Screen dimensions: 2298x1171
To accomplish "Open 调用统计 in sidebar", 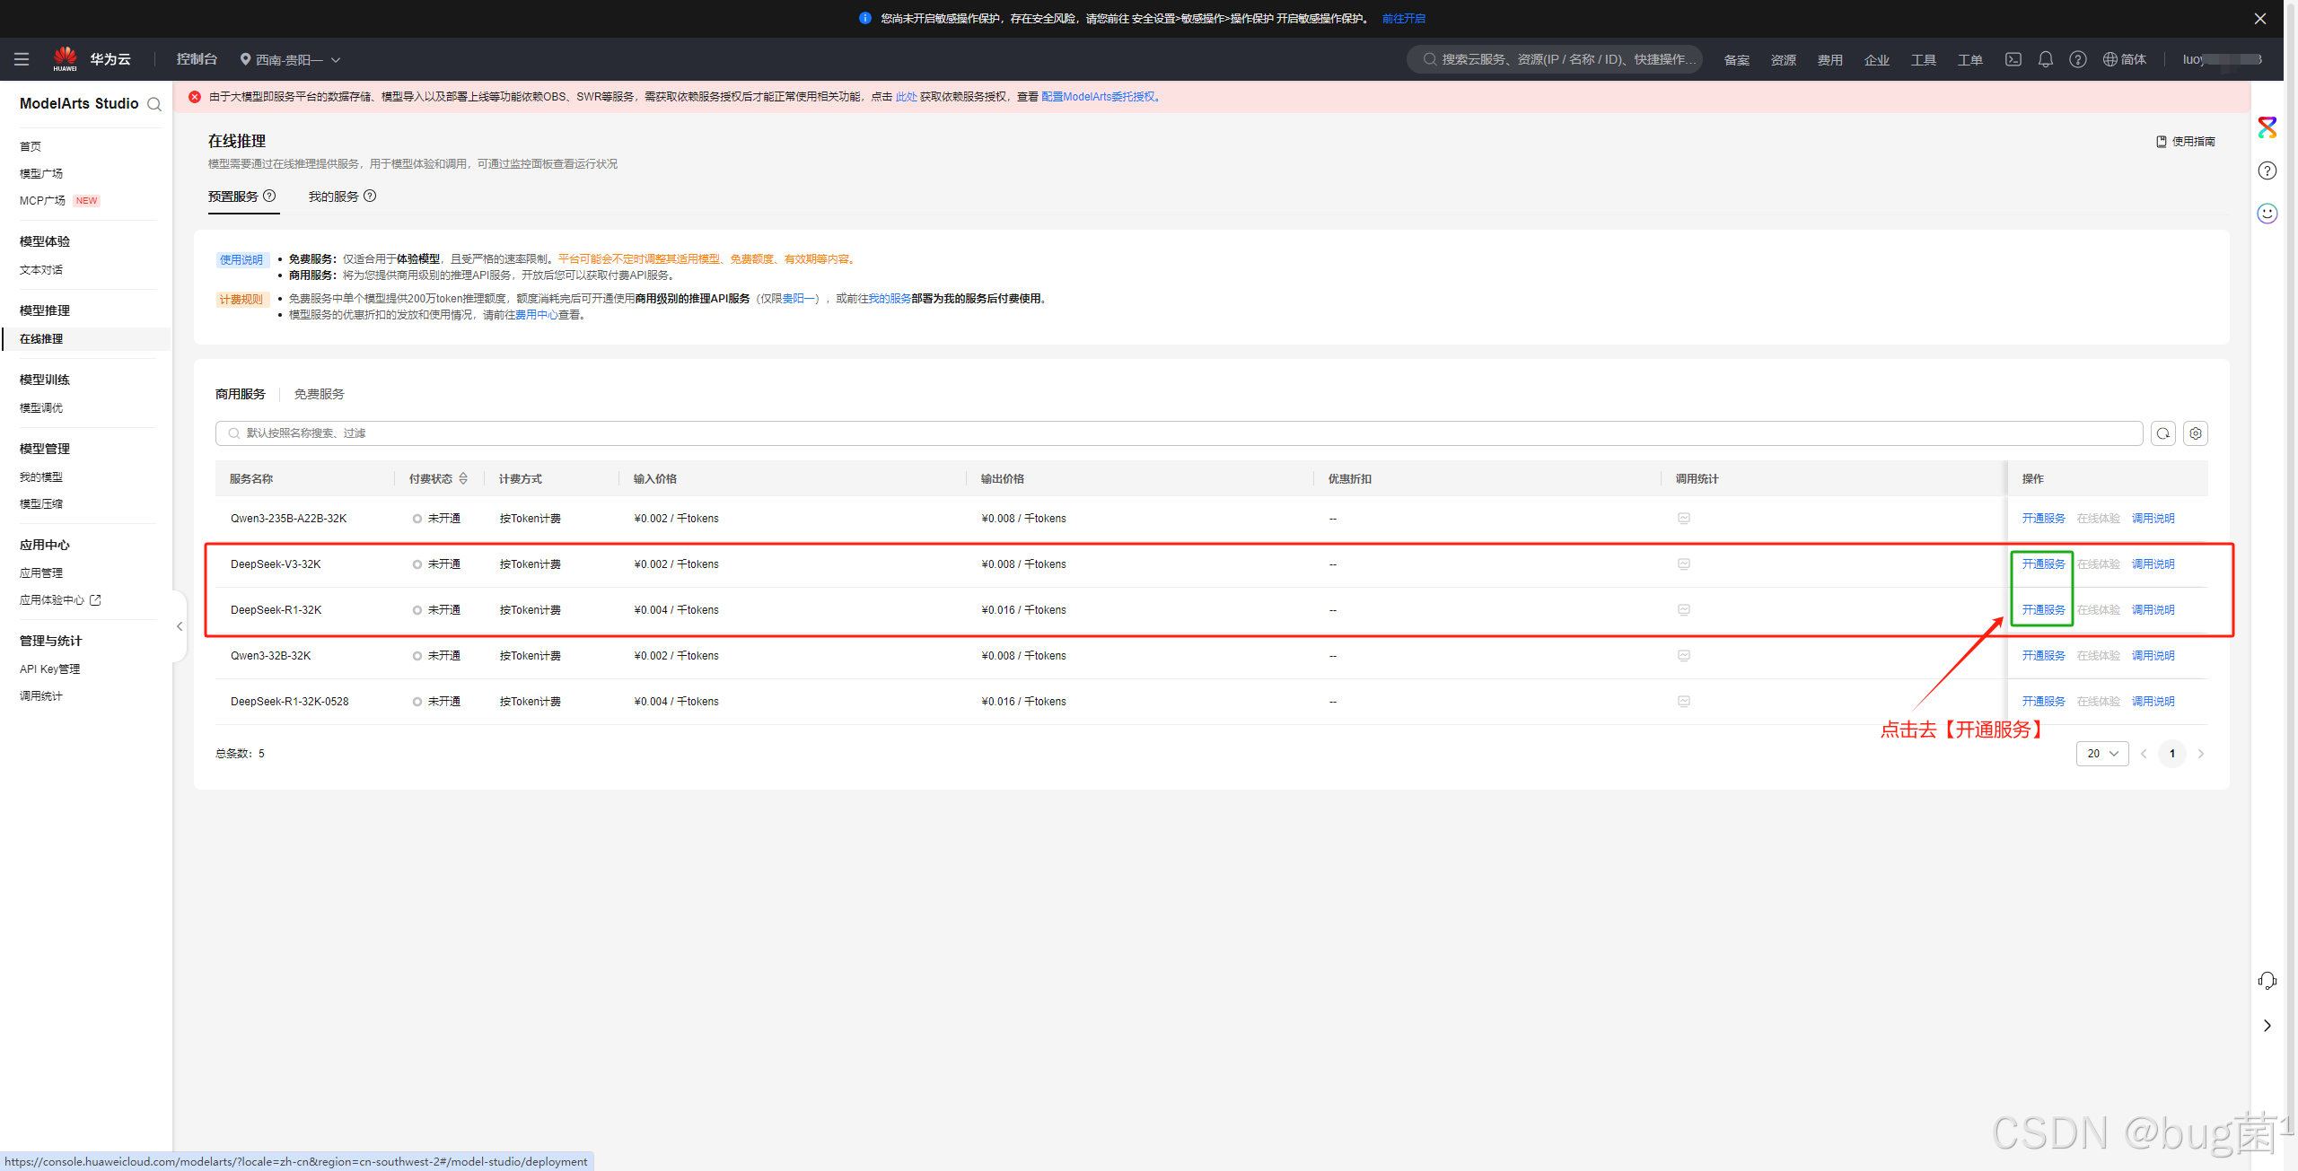I will point(41,696).
